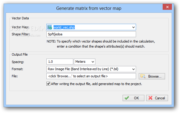The height and width of the screenshot is (113, 180).
Task: Click the Output File group label
Action: pyautogui.click(x=20, y=54)
